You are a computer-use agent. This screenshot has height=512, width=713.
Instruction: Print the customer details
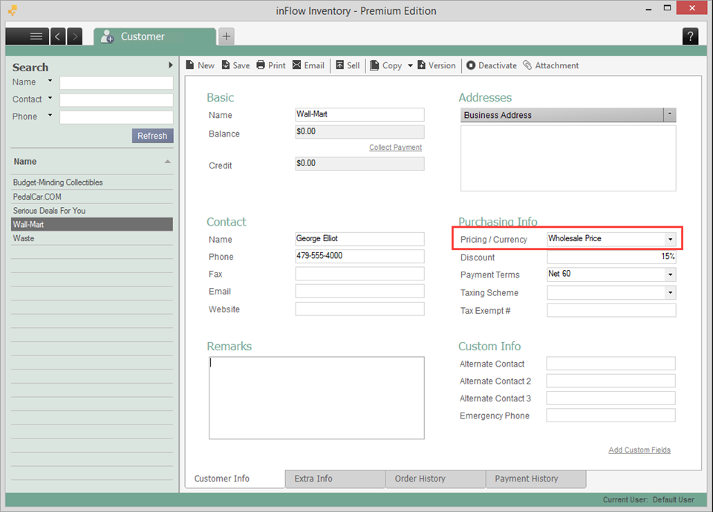tap(261, 65)
